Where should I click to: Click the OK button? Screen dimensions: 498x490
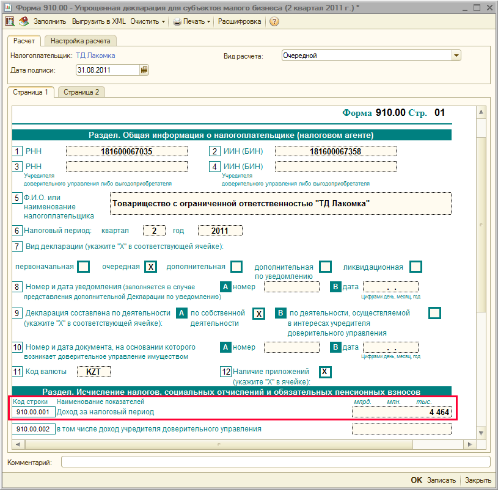pyautogui.click(x=416, y=480)
